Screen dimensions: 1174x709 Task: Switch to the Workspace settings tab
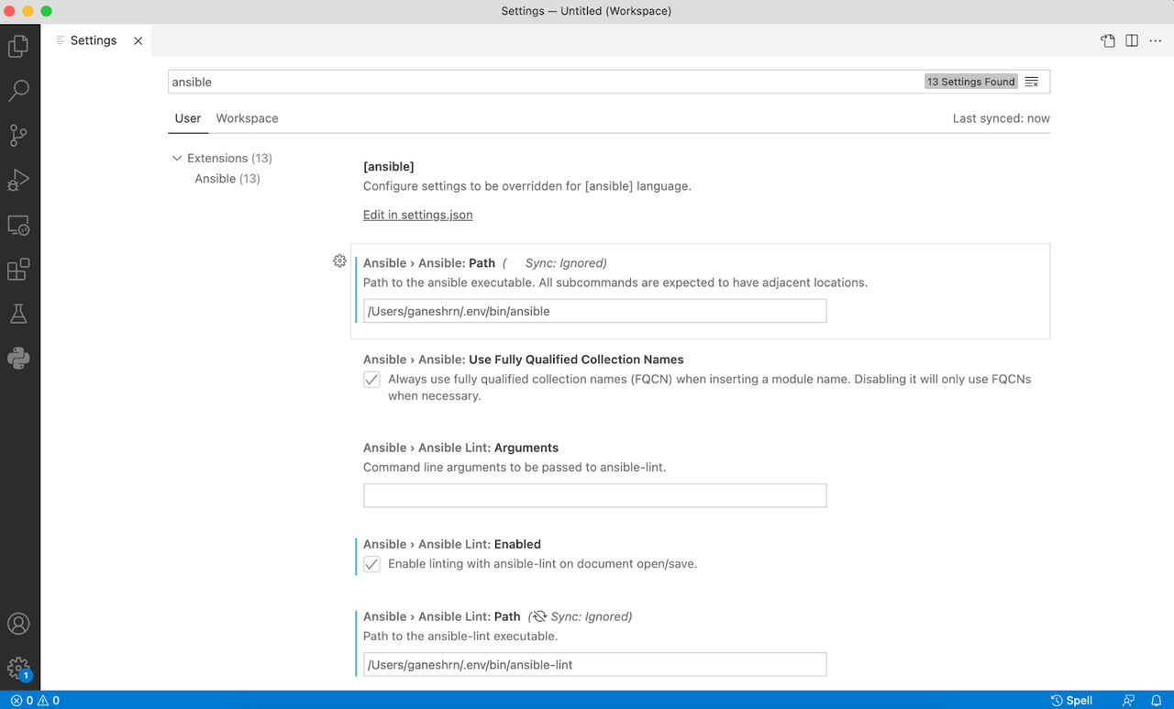pyautogui.click(x=247, y=118)
